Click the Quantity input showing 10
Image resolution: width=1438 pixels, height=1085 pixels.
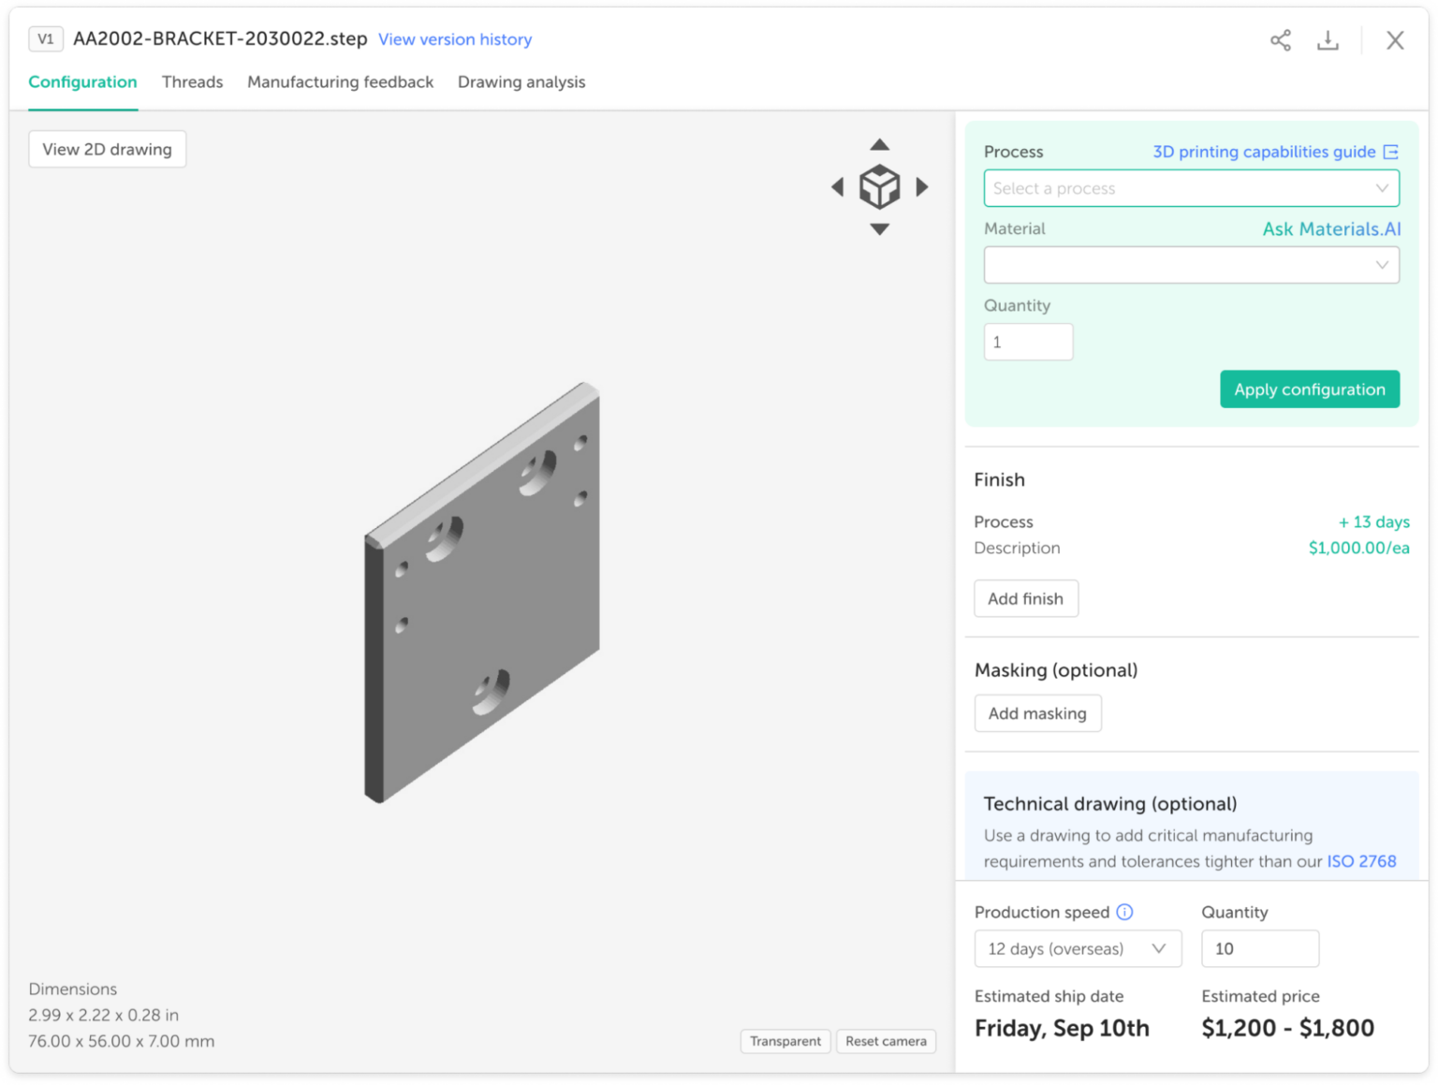1259,948
